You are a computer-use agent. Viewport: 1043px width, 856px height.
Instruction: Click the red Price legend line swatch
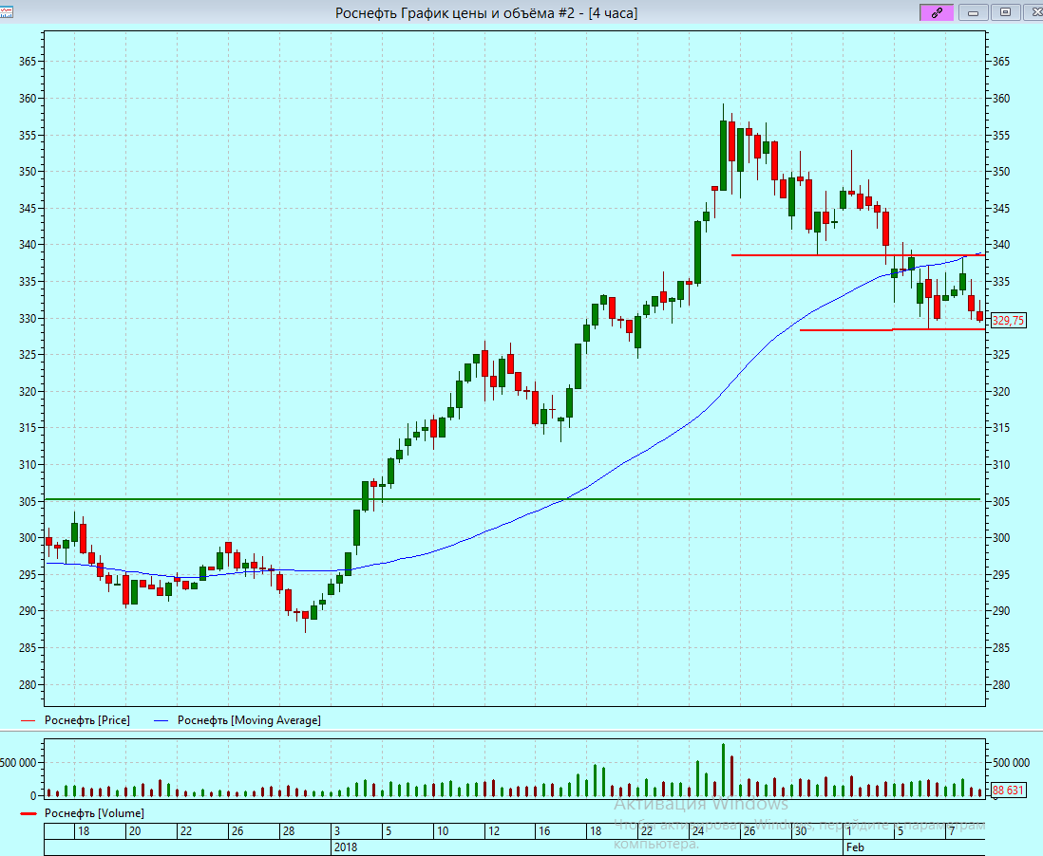point(28,720)
